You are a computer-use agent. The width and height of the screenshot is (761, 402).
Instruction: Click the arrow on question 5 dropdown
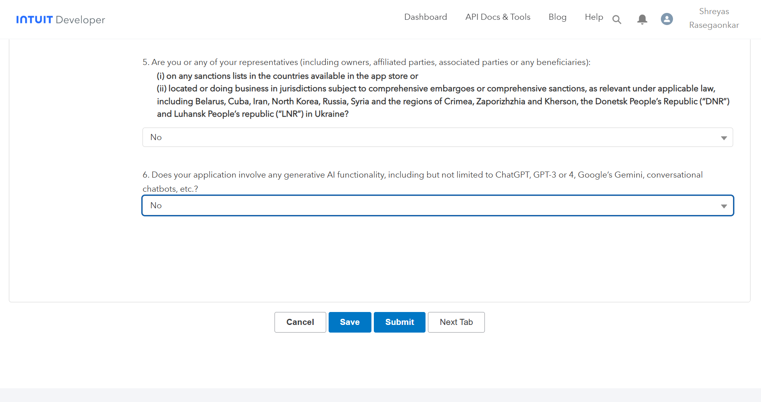tap(724, 138)
